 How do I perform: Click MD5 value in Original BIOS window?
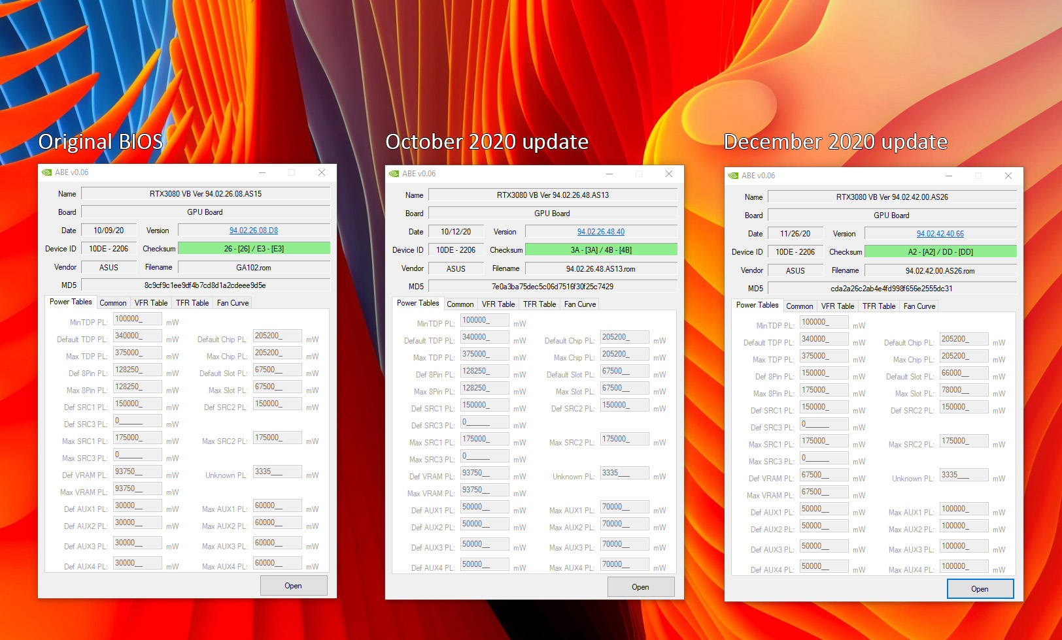tap(205, 285)
